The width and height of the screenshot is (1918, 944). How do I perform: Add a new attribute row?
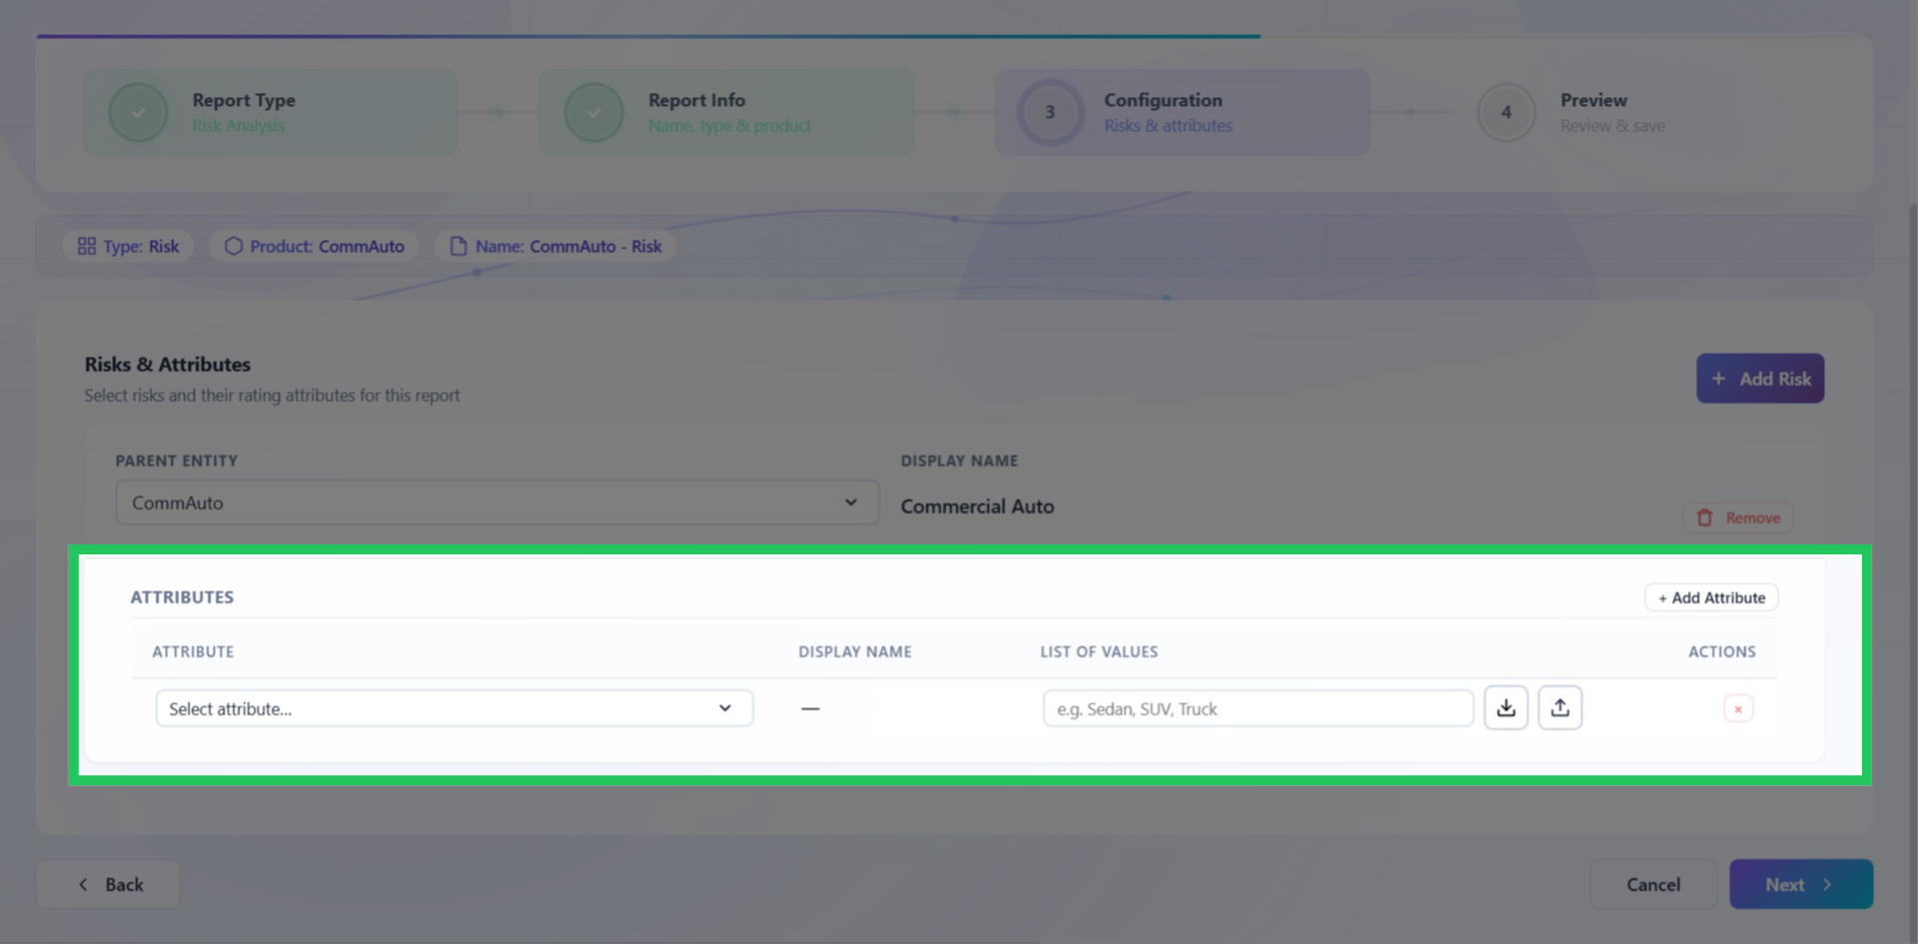[1711, 597]
